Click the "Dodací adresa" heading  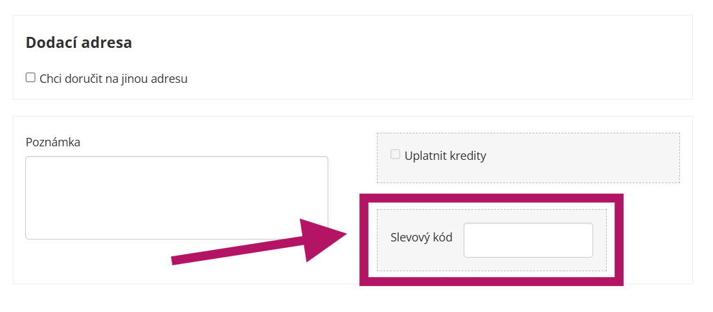coord(78,43)
